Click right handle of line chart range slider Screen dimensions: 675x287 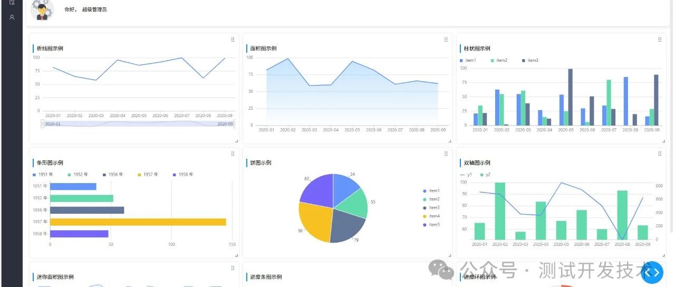point(235,124)
